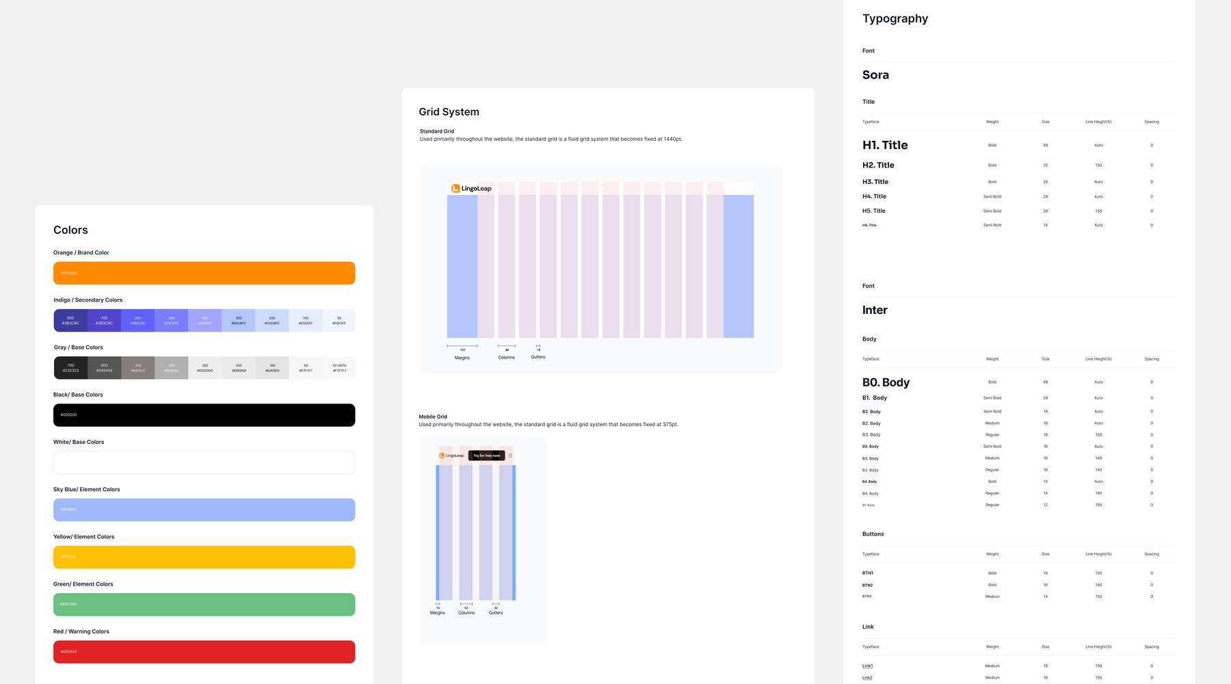The width and height of the screenshot is (1231, 684).
Task: Select the Gray 500 swatch
Action: coord(137,368)
